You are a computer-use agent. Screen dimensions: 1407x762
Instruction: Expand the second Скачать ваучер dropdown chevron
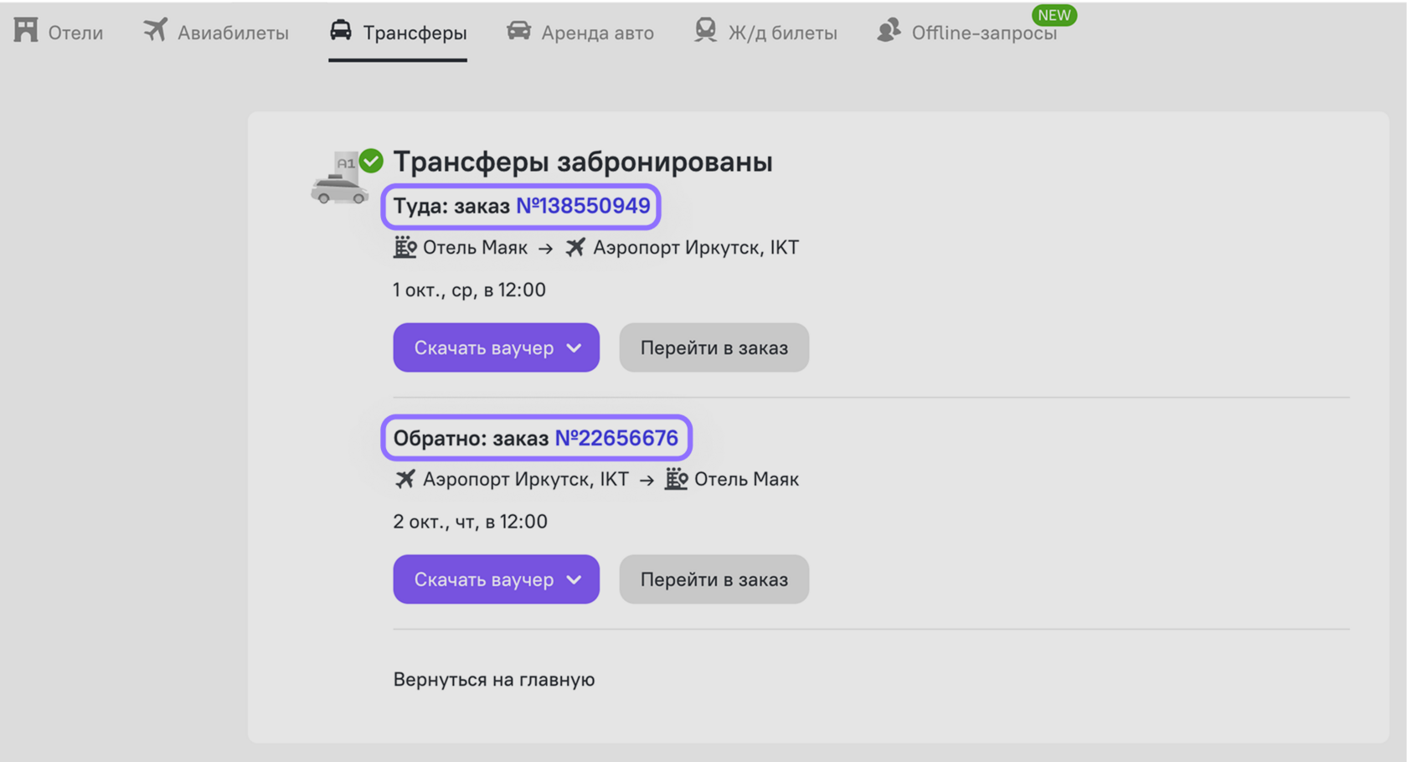coord(574,579)
